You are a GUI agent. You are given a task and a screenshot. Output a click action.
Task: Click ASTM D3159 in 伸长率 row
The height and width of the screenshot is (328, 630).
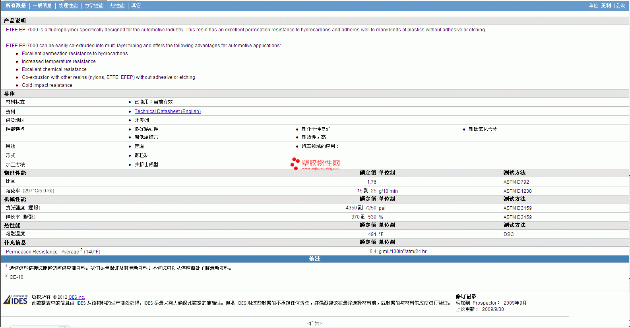point(517,217)
